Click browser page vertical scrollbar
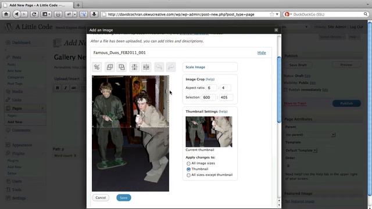Viewport: 372px width, 209px height. point(370,109)
